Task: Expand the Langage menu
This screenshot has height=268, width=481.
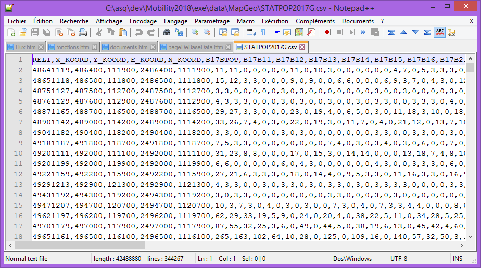Action: coord(175,21)
